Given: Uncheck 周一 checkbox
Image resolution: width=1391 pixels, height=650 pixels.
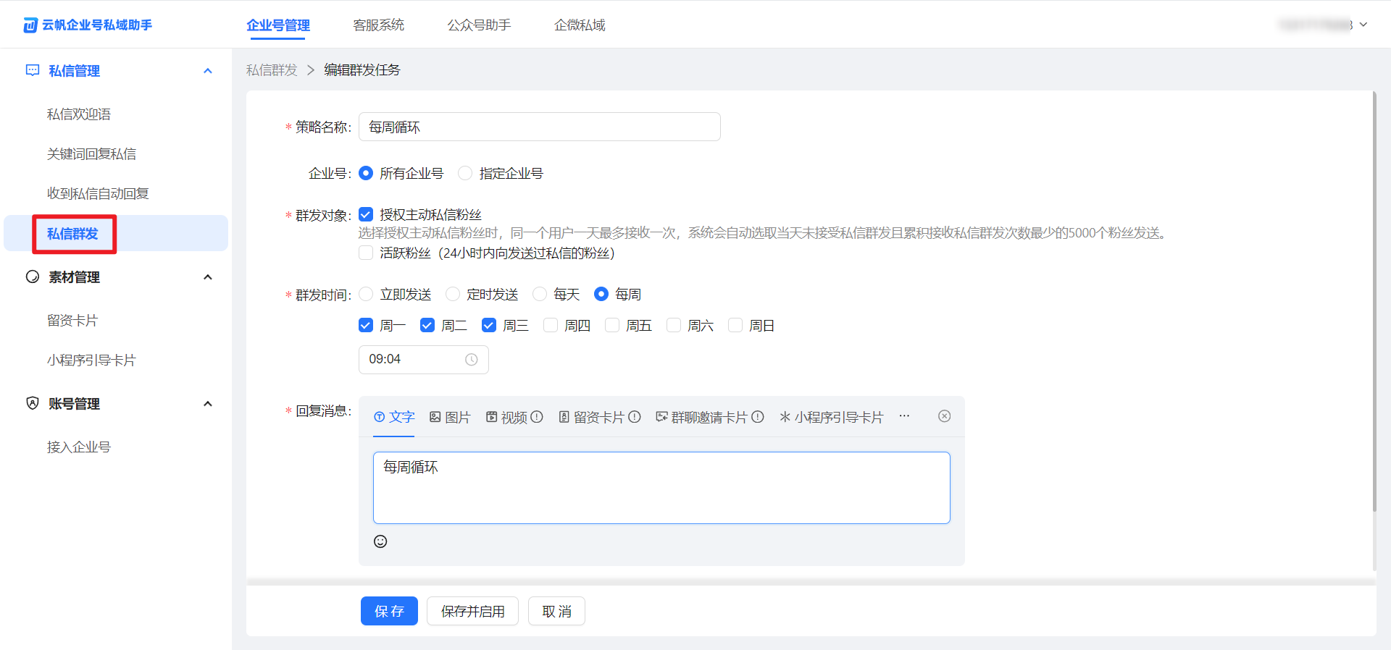Looking at the screenshot, I should click(x=366, y=325).
